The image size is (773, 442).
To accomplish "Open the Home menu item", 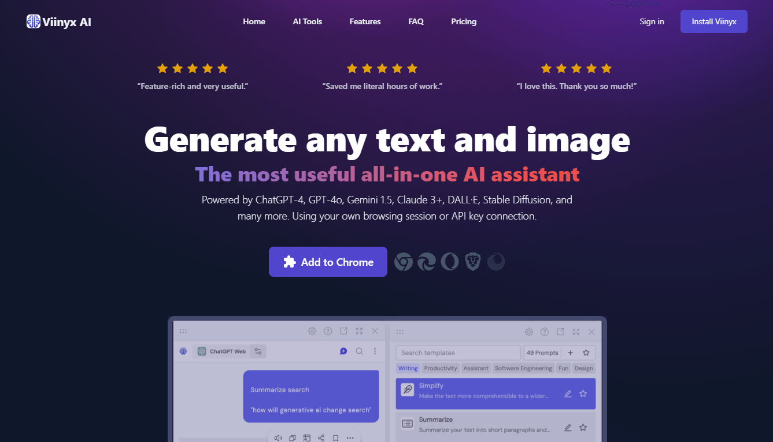I will click(x=254, y=21).
